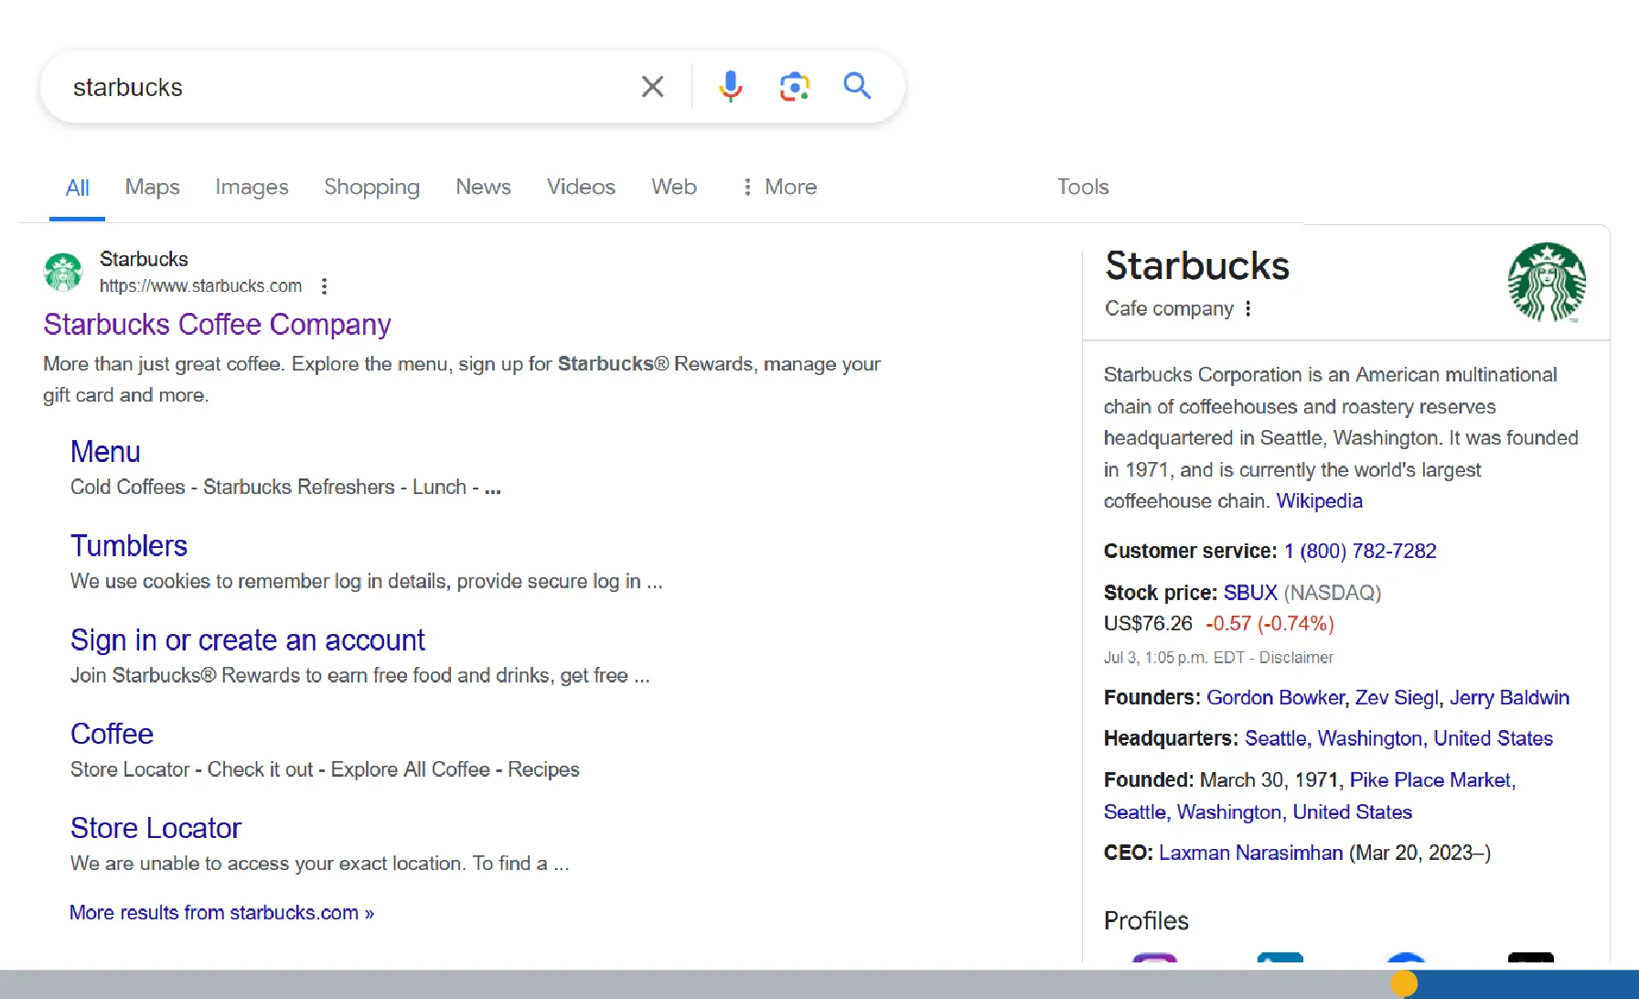The height and width of the screenshot is (999, 1639).
Task: Open the Wikipedia link in the description
Action: tap(1319, 501)
